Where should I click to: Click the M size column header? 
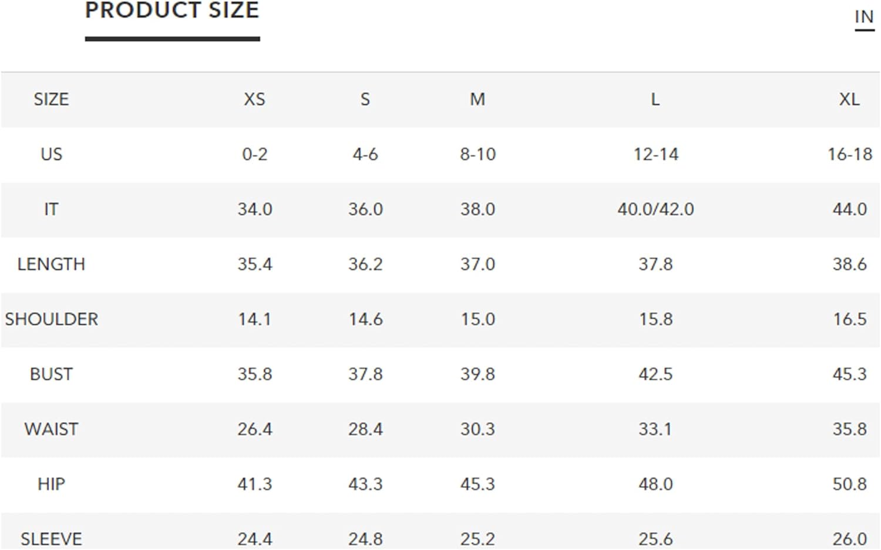[x=478, y=99]
